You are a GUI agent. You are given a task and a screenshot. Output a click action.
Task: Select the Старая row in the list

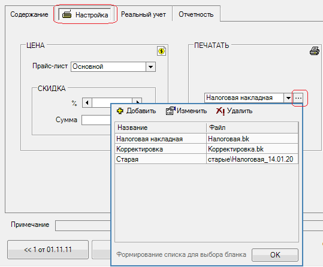pos(206,159)
